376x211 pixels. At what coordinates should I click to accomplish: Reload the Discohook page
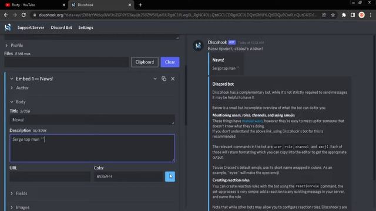click(23, 15)
